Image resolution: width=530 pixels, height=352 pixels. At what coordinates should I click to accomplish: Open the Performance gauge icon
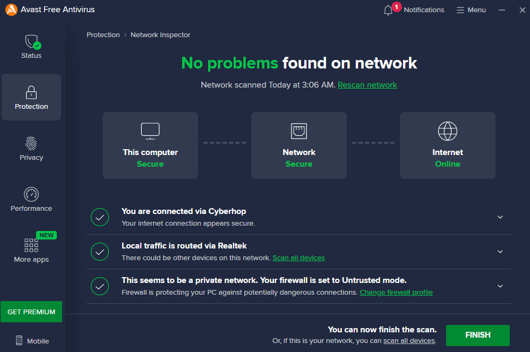point(31,194)
